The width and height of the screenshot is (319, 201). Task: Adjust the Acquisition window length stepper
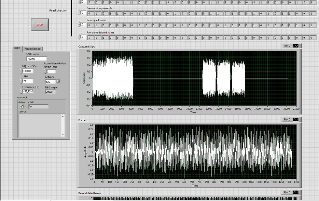click(45, 72)
